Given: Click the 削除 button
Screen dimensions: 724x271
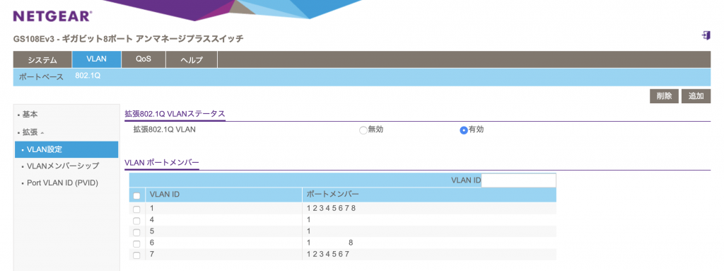Looking at the screenshot, I should coord(664,96).
